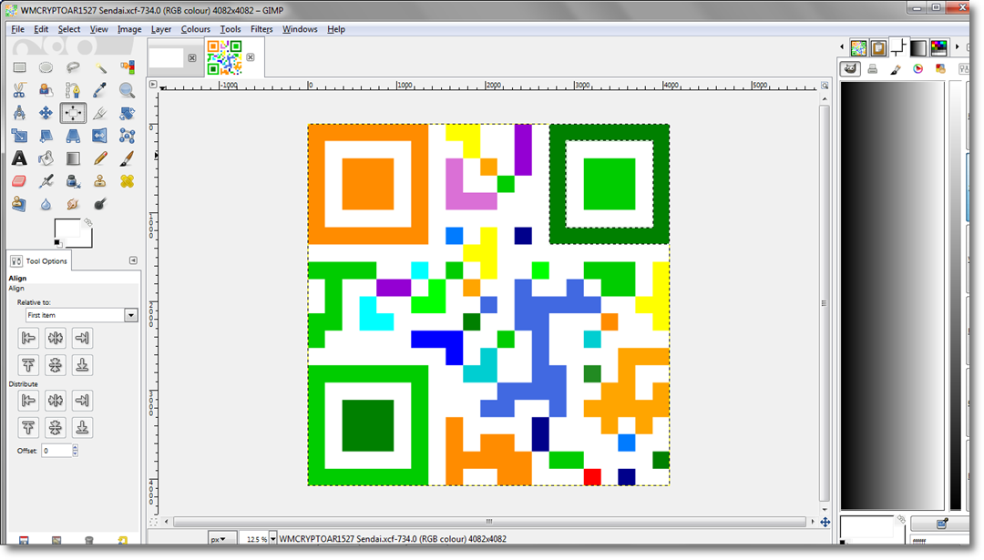Swap foreground and background colours
This screenshot has width=984, height=560.
[87, 222]
